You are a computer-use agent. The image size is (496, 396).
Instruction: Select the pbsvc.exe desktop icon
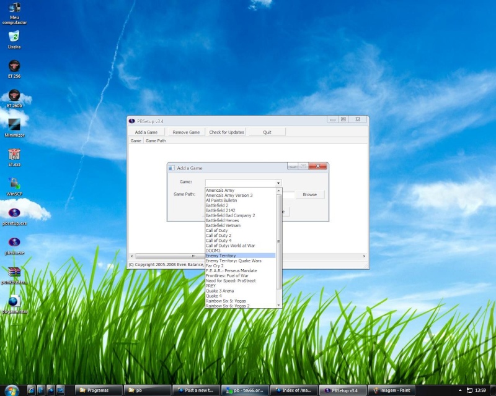14,246
